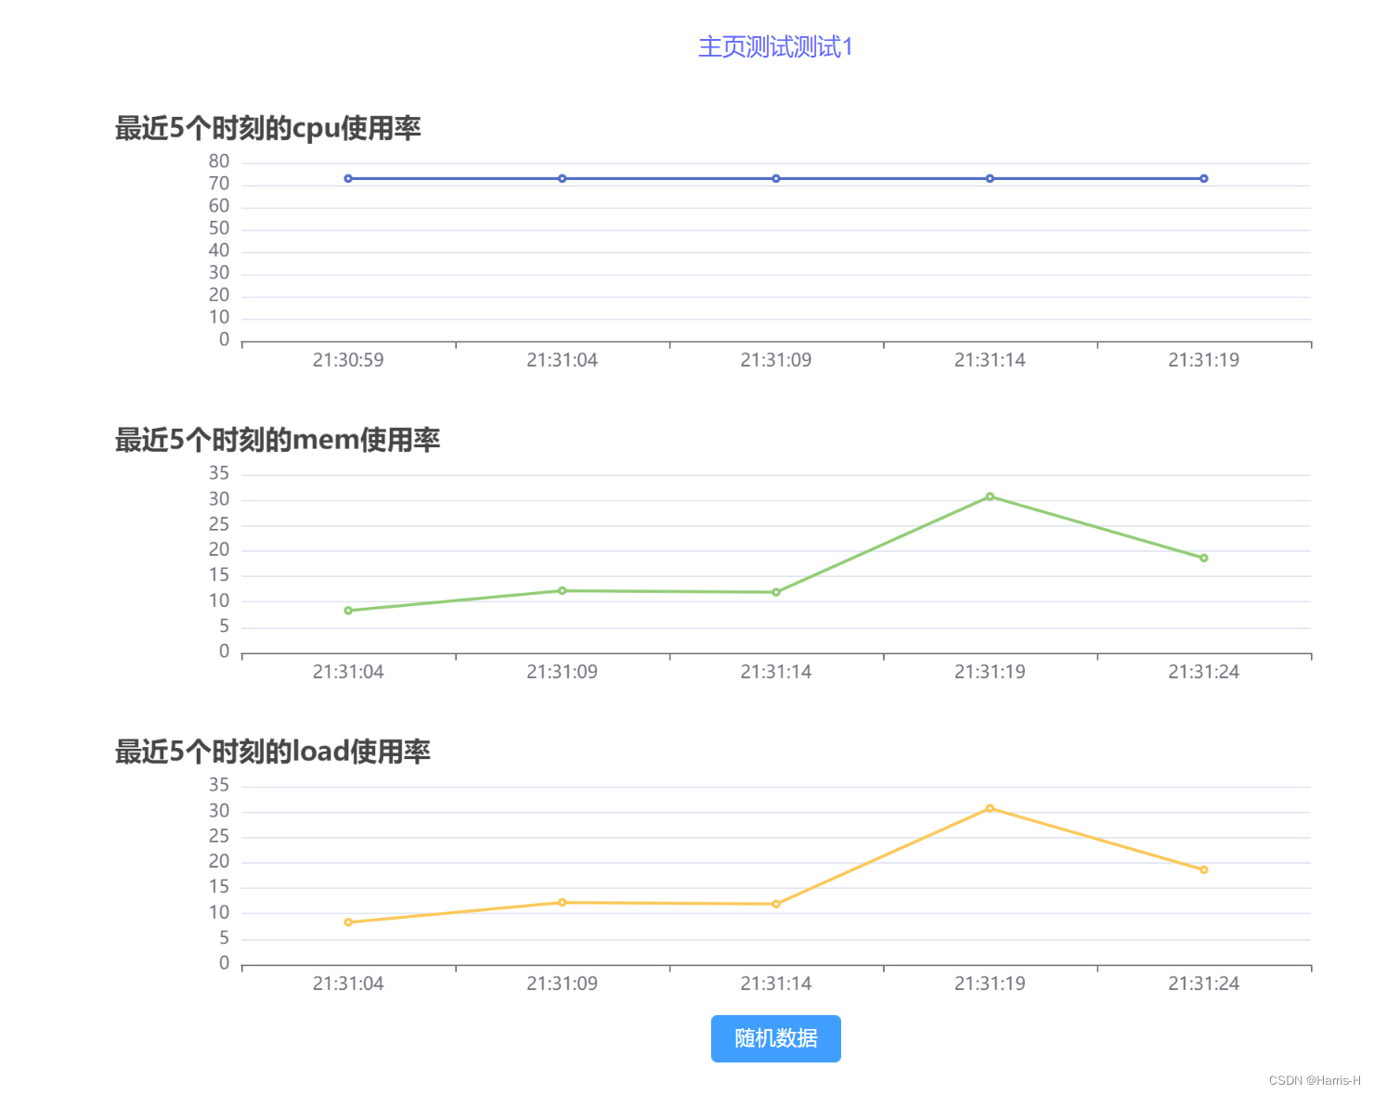Screen dimensions: 1374x1094
Task: Select the last data point on CPU chart
Action: 1204,178
